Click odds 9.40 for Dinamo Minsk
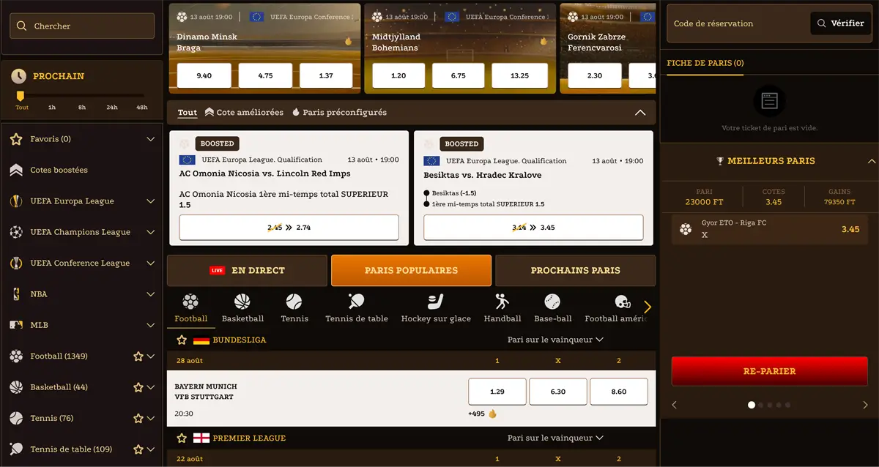 (x=204, y=75)
